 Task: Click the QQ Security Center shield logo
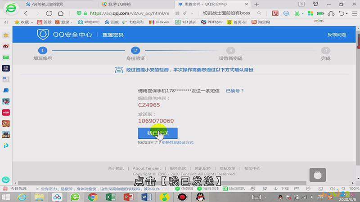click(x=43, y=35)
